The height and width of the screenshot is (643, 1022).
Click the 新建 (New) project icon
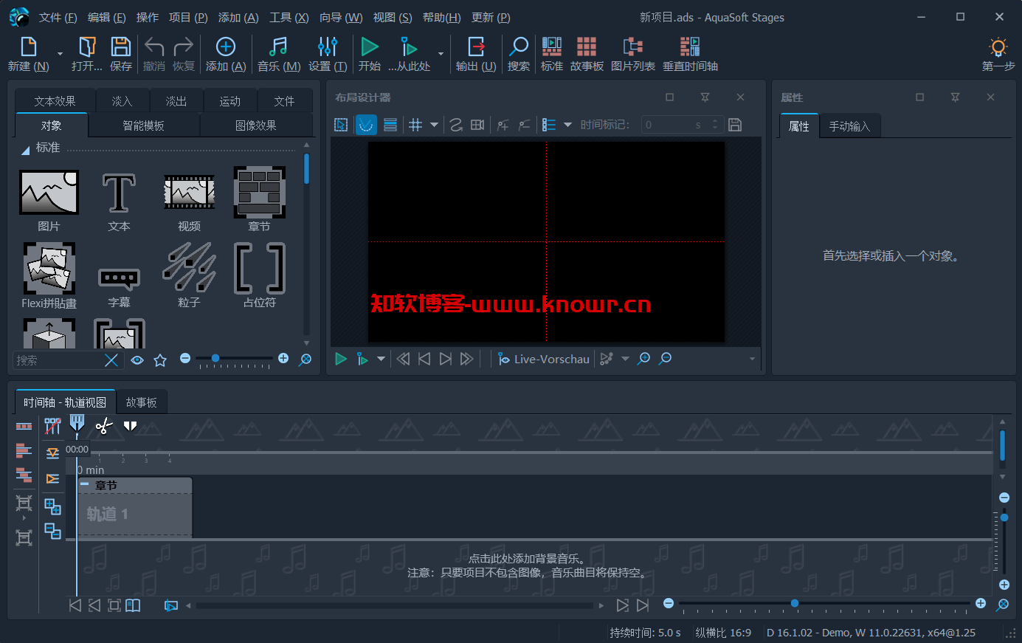click(28, 47)
